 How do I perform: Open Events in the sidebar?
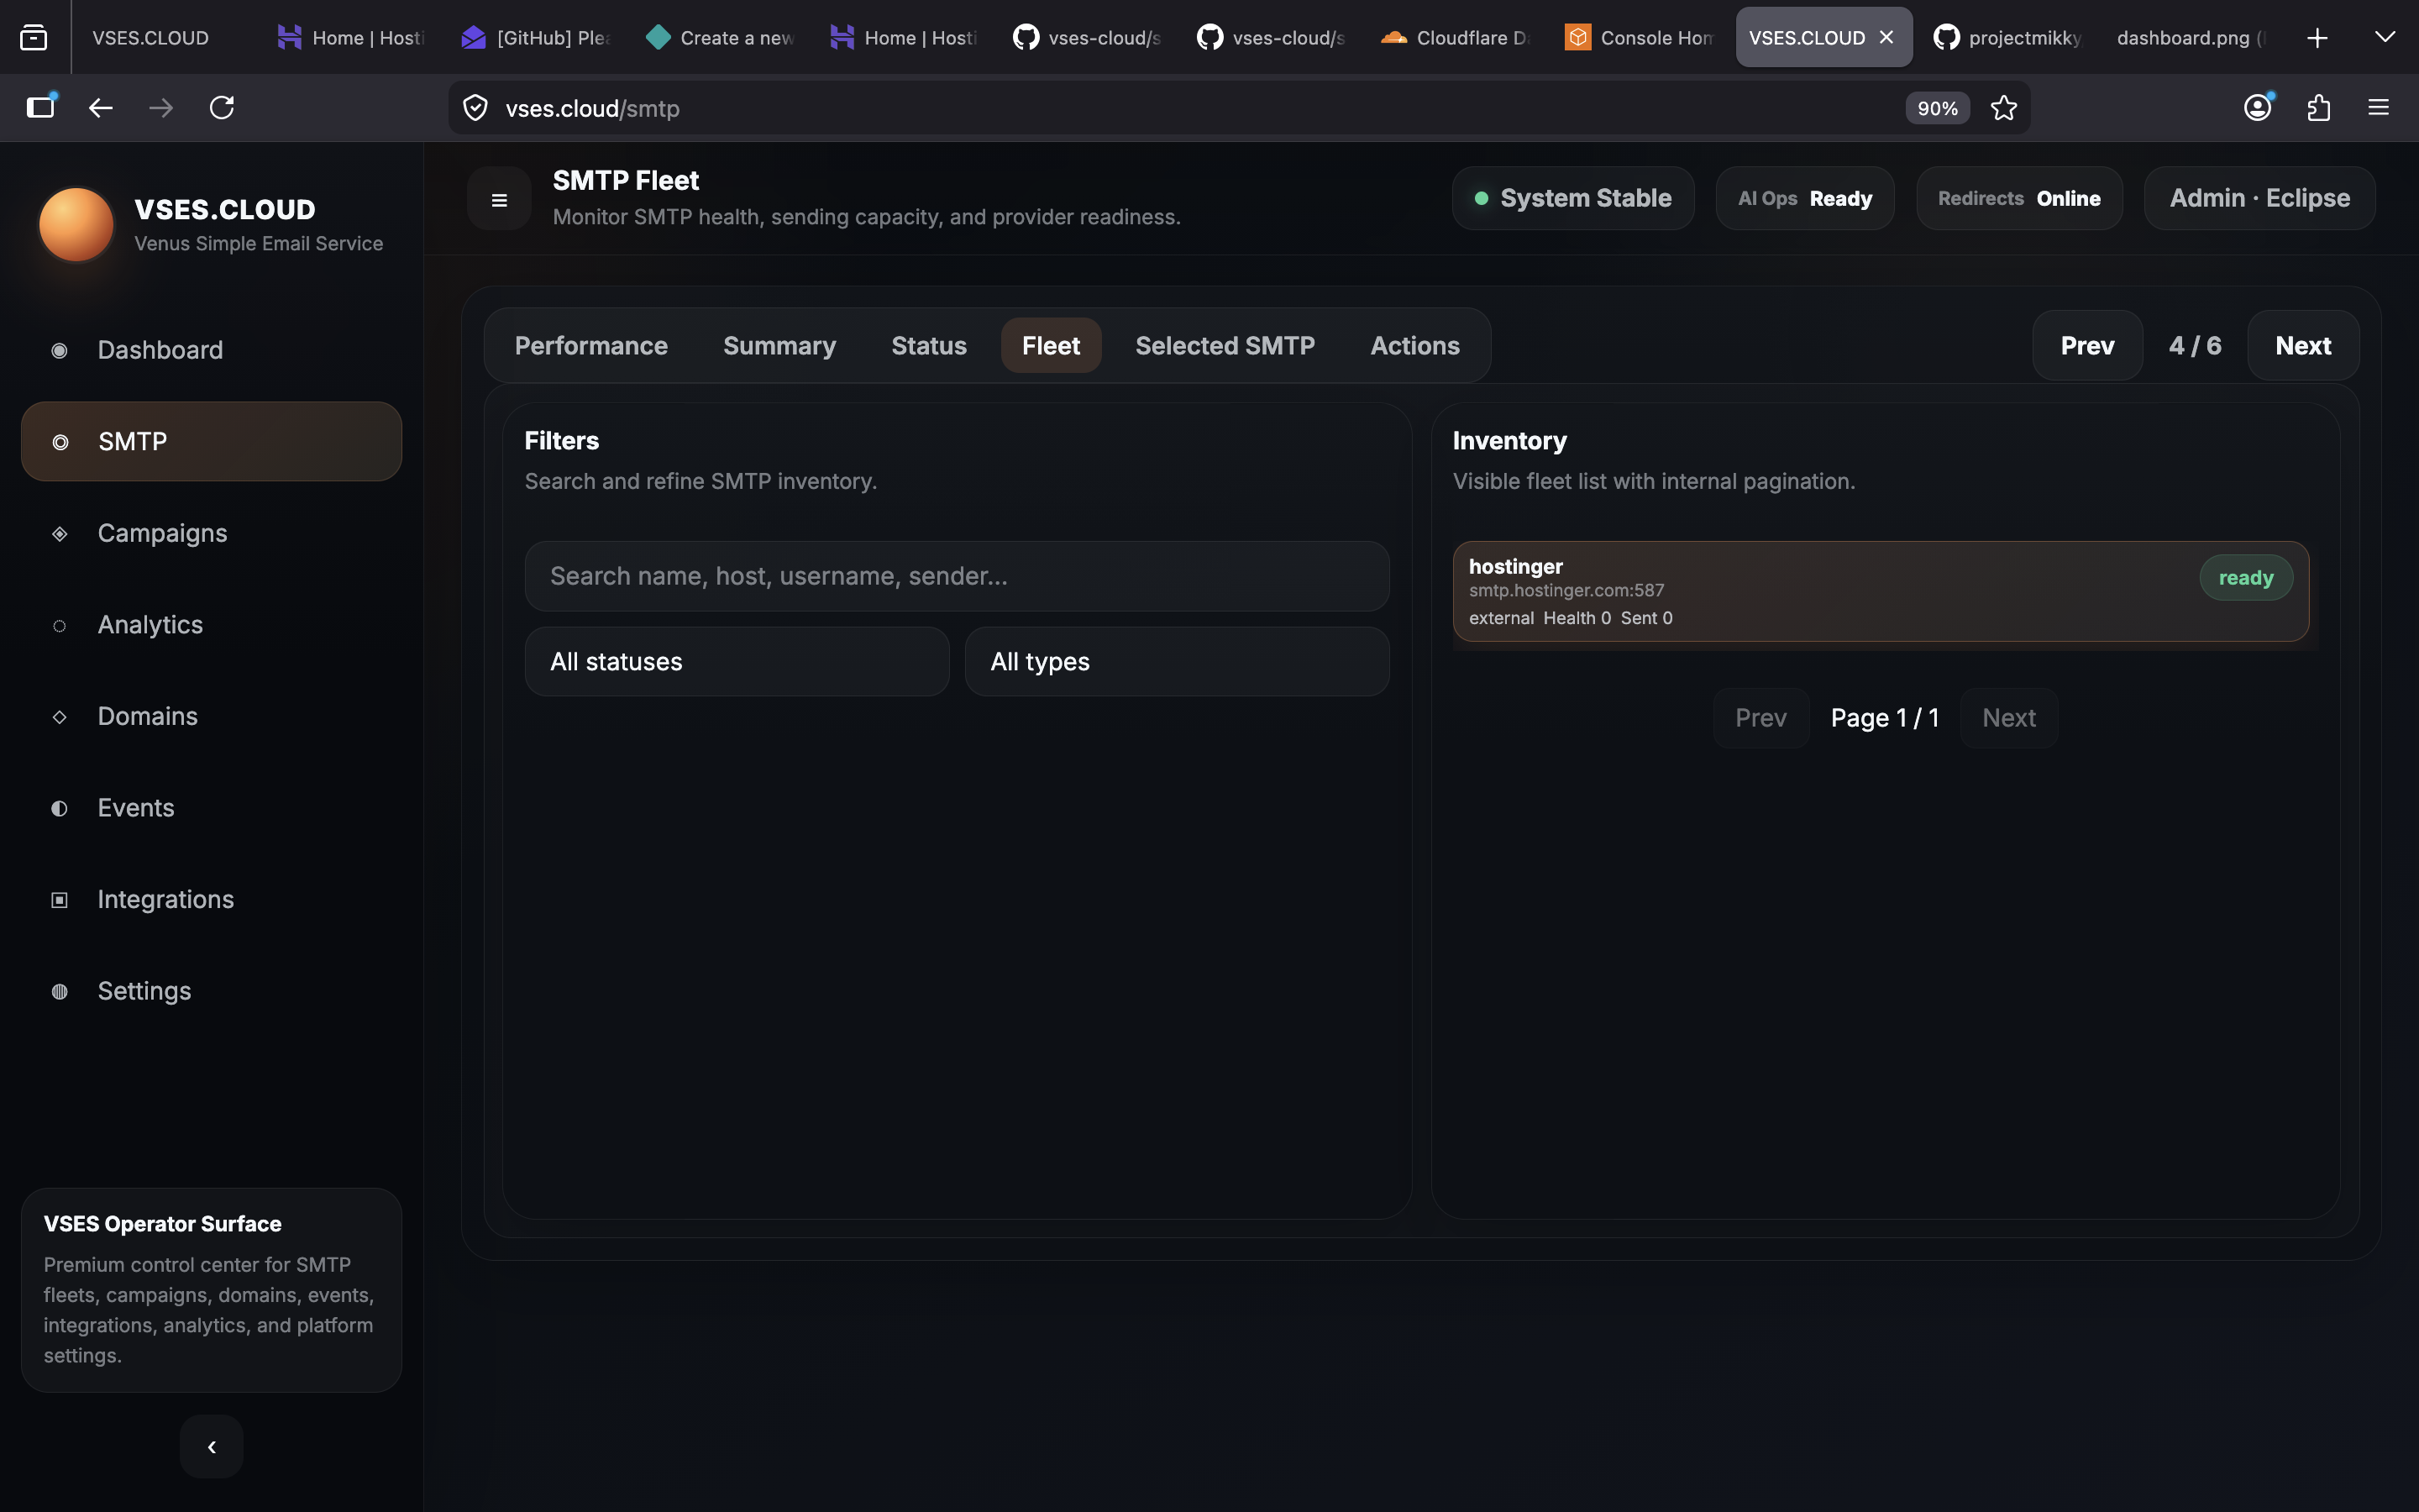pyautogui.click(x=211, y=808)
